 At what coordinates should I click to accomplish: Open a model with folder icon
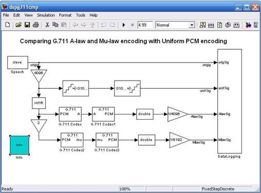pos(18,25)
